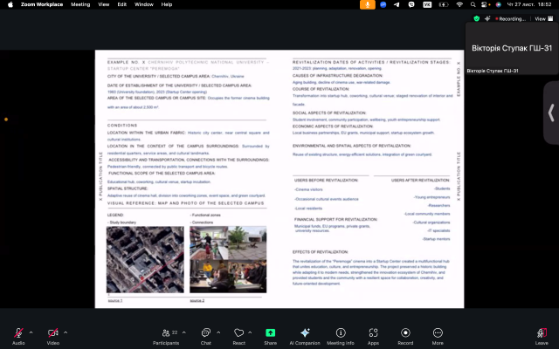Open the Apps panel
Screen dimensions: 559x349
[x=373, y=333]
